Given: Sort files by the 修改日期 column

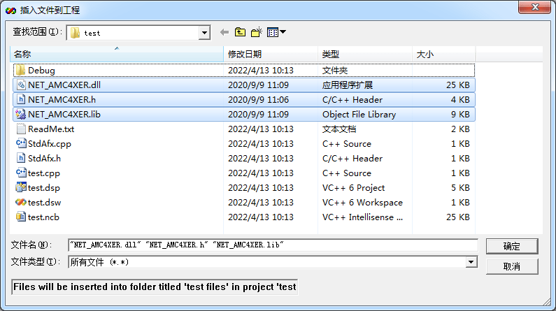Looking at the screenshot, I should [x=271, y=55].
